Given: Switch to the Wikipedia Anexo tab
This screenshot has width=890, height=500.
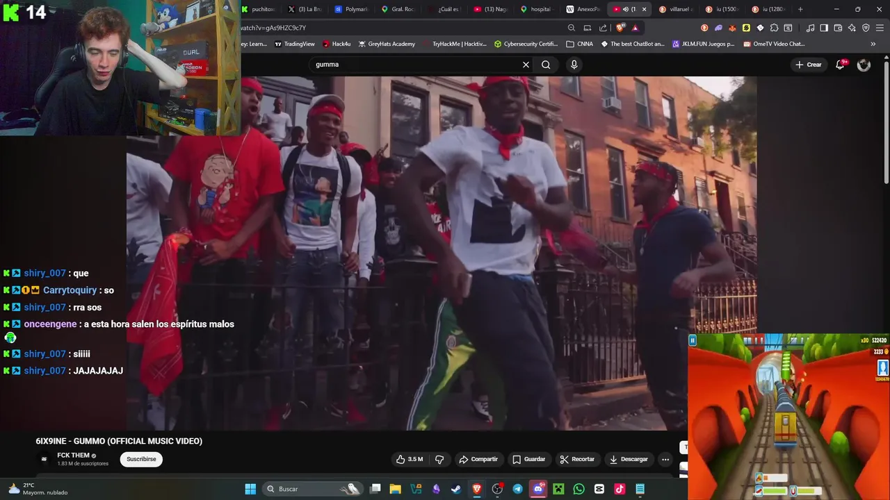Looking at the screenshot, I should coord(584,9).
